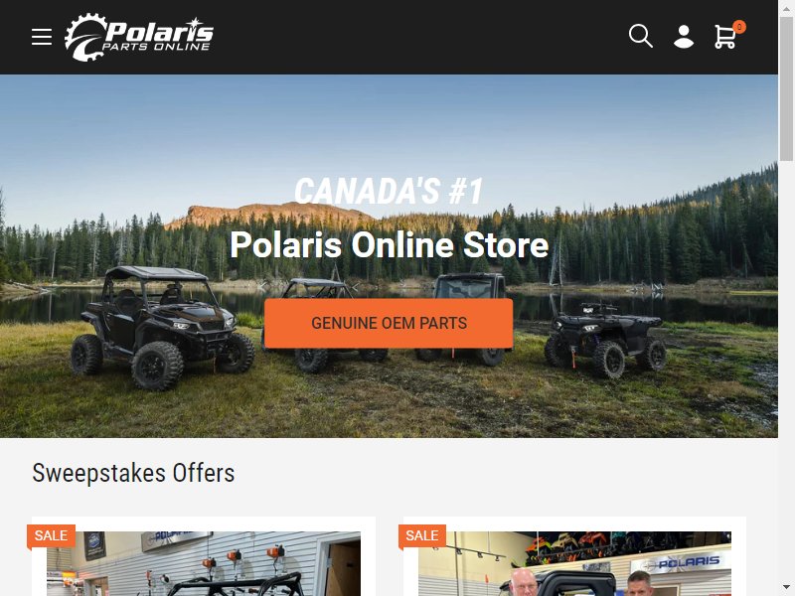View the shopping cart icon
The height and width of the screenshot is (596, 795).
point(725,37)
